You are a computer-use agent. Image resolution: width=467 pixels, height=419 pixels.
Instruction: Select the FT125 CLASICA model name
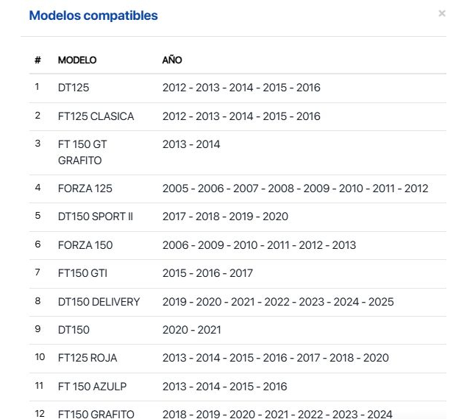pos(96,116)
